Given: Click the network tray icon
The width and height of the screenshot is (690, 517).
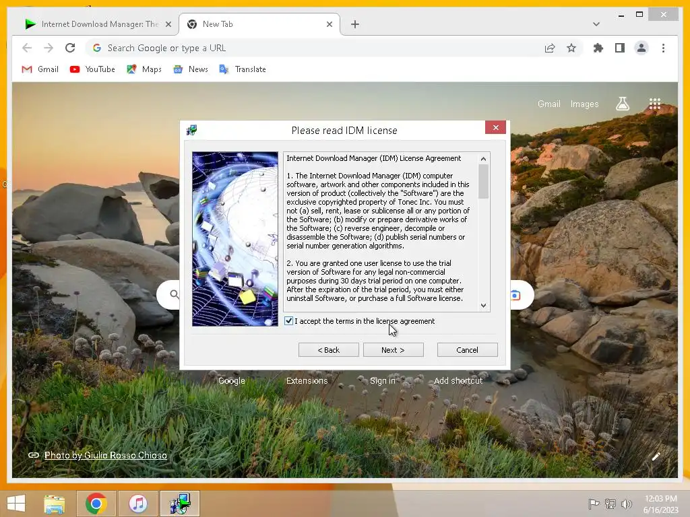Looking at the screenshot, I should click(610, 504).
